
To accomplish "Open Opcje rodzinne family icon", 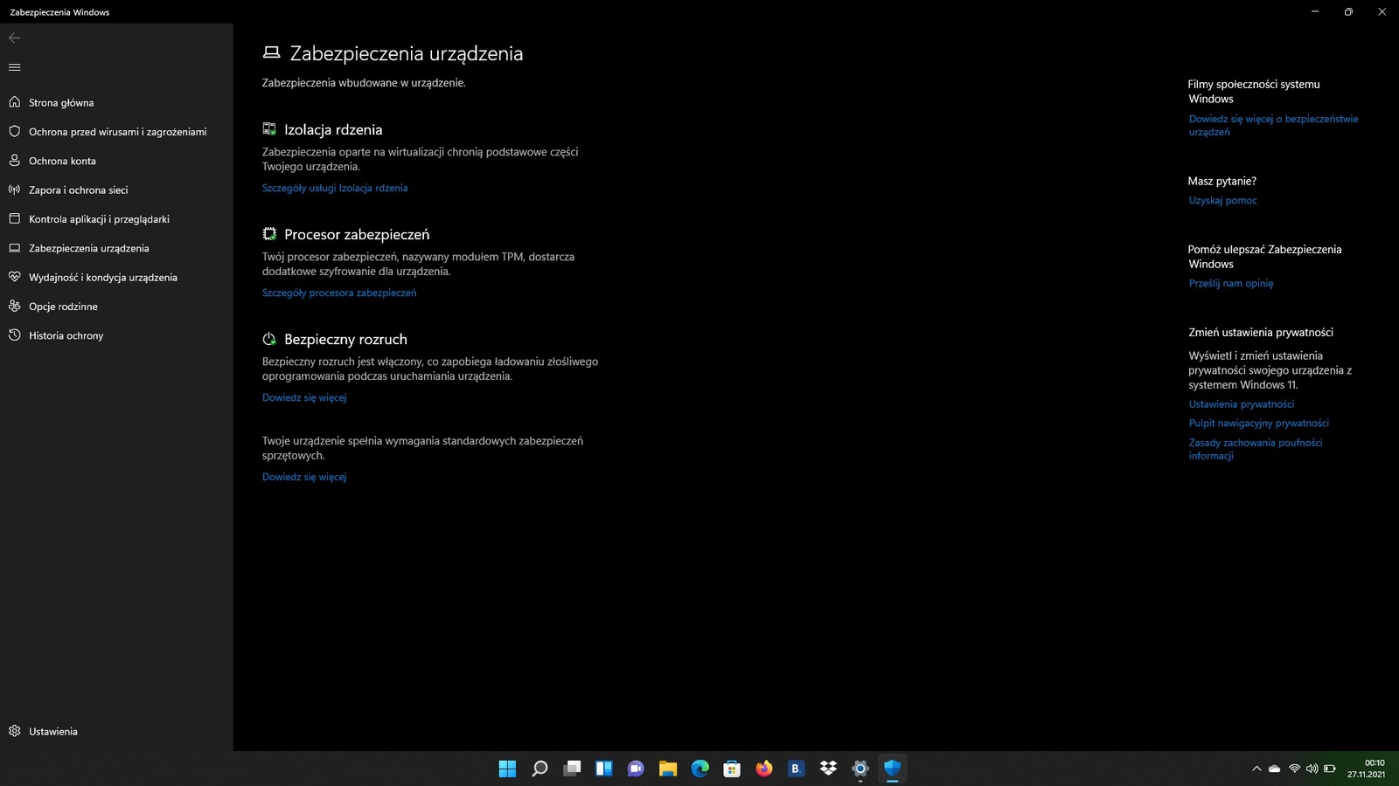I will 13,306.
